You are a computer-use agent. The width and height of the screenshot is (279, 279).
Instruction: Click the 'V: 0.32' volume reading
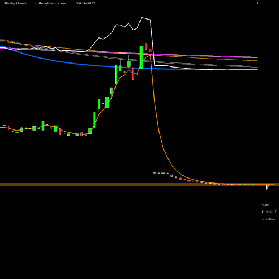(267, 212)
